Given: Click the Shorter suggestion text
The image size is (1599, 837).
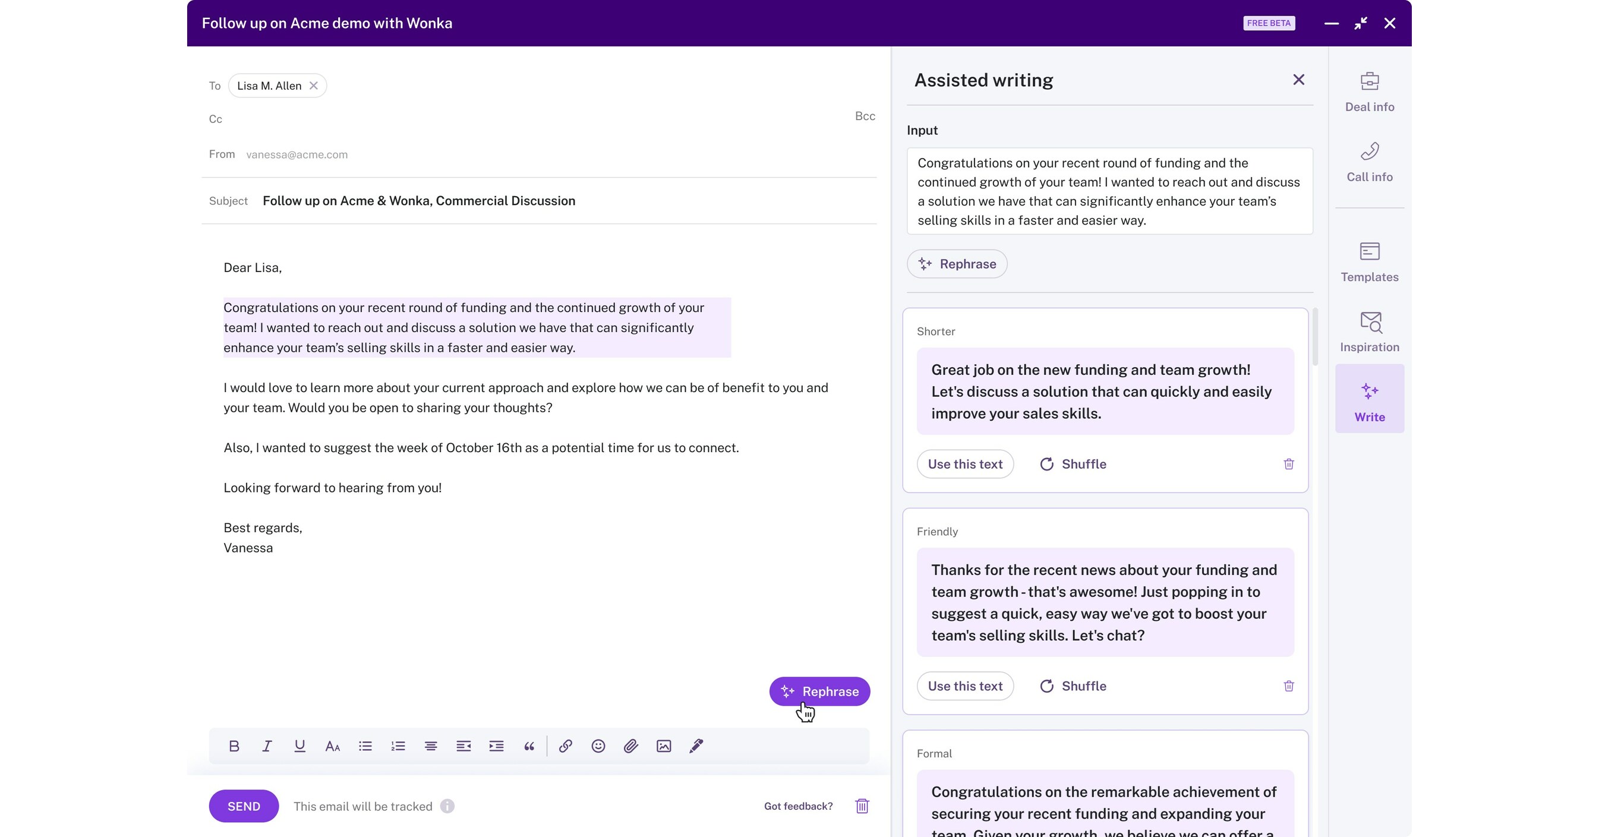Looking at the screenshot, I should [1106, 391].
